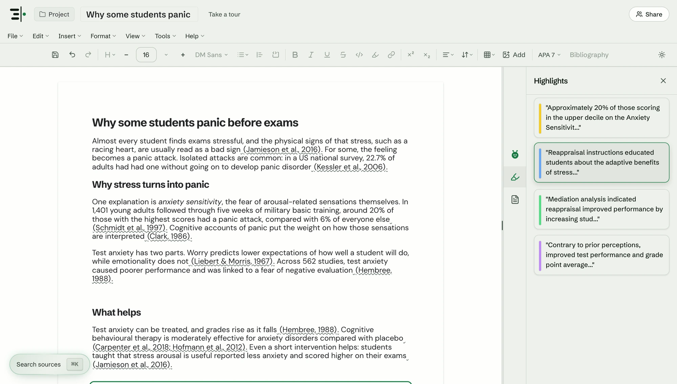The image size is (677, 384).
Task: Decrease font size with minus button
Action: (126, 55)
